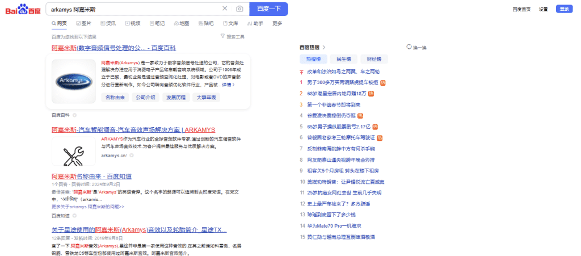Click the 登录 button

(565, 9)
